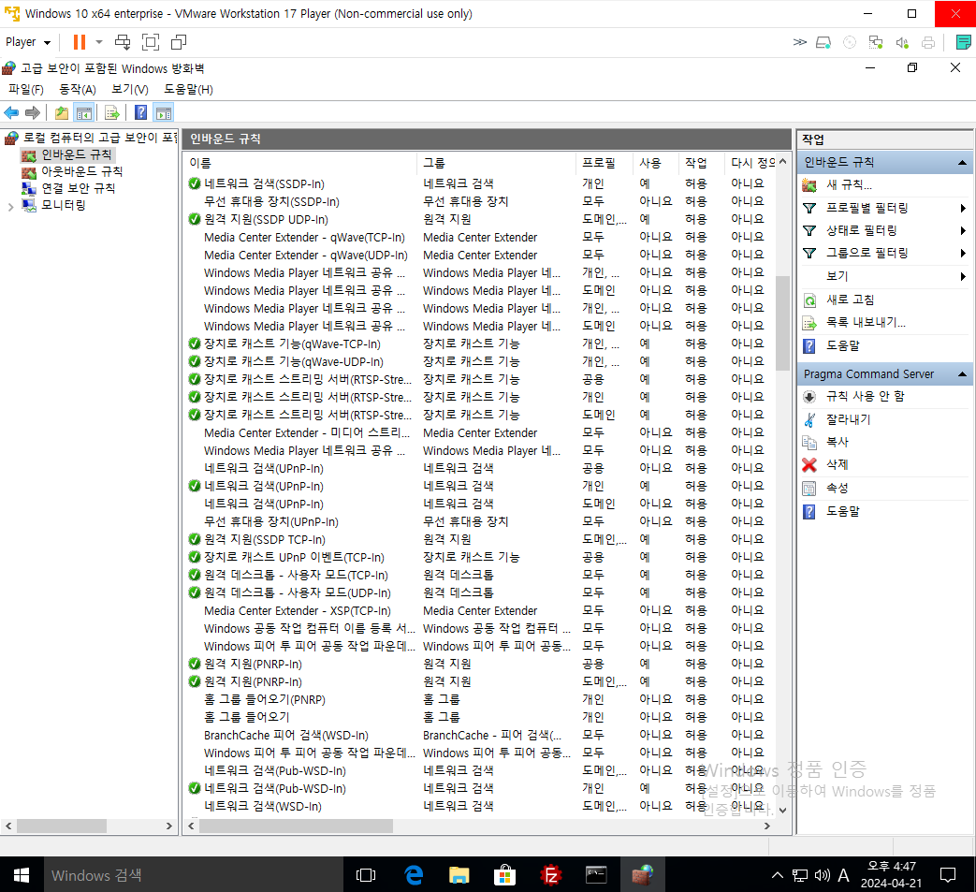Viewport: 976px width, 892px height.
Task: Open the 프로필별 필터링 submenu arrow
Action: pos(963,208)
